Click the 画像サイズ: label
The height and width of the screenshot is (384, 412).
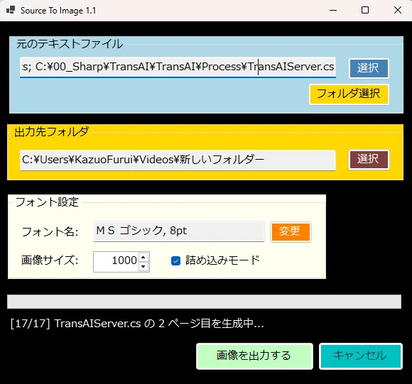click(x=50, y=260)
